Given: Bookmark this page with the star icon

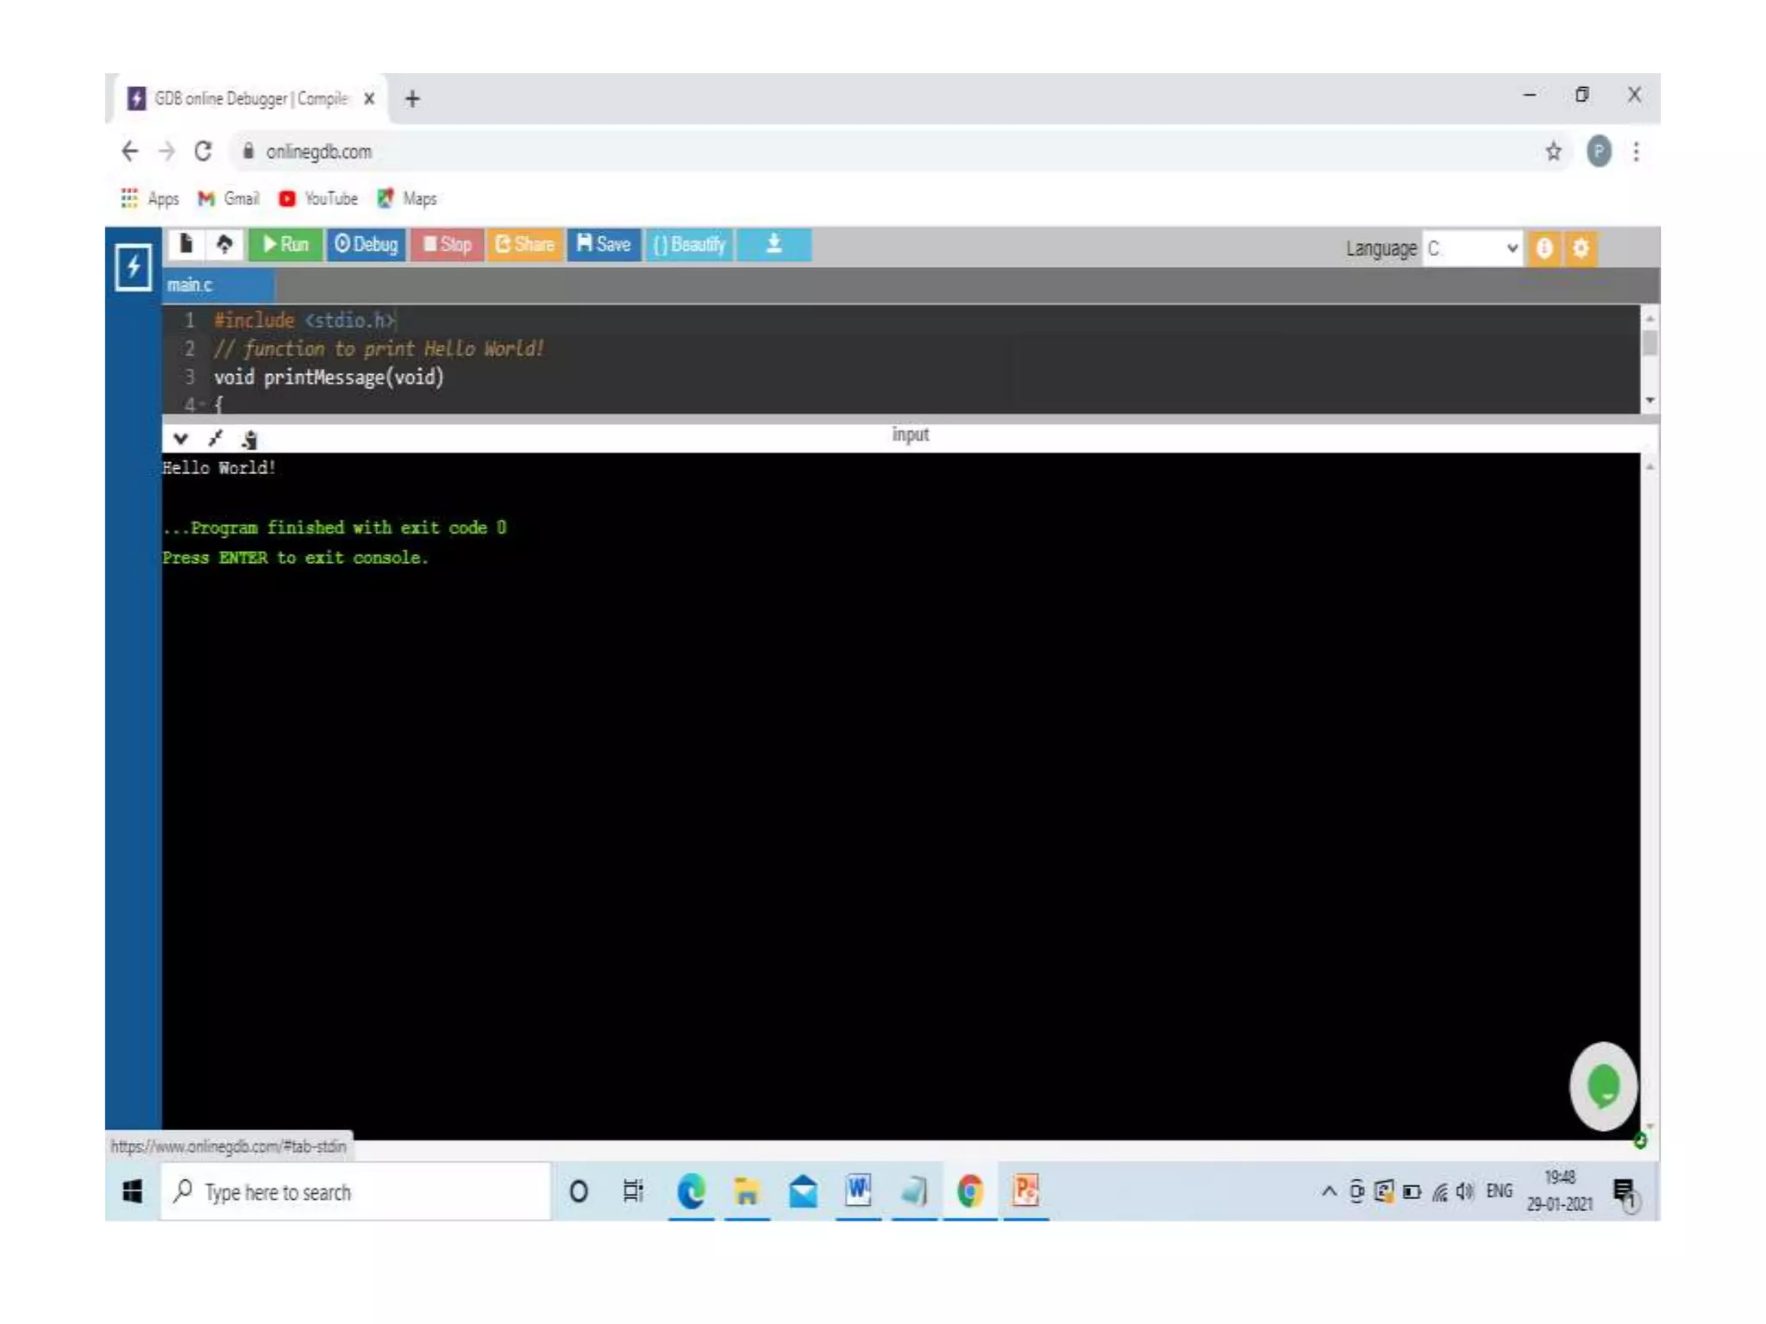Looking at the screenshot, I should [1553, 152].
